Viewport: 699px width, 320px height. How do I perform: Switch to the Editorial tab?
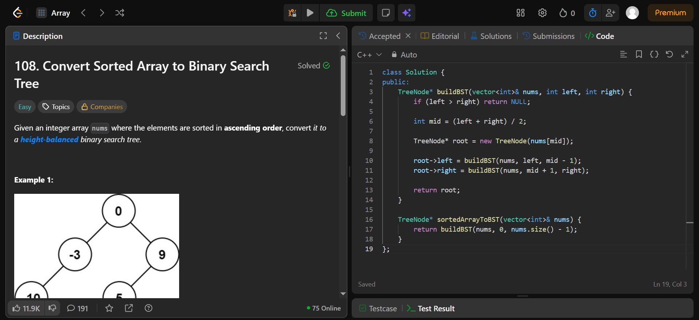(x=440, y=36)
